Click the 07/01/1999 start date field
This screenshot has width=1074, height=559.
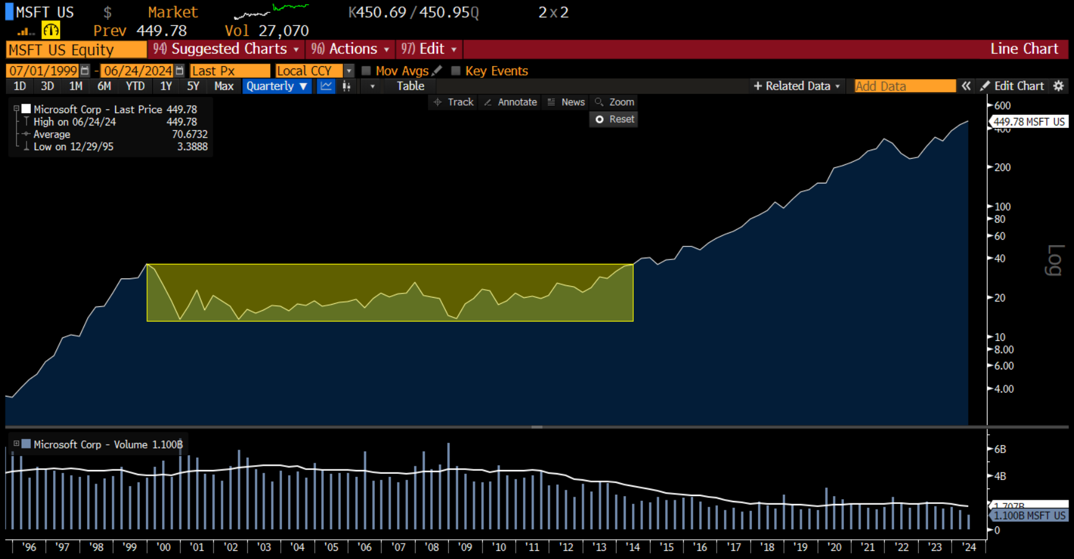[43, 70]
